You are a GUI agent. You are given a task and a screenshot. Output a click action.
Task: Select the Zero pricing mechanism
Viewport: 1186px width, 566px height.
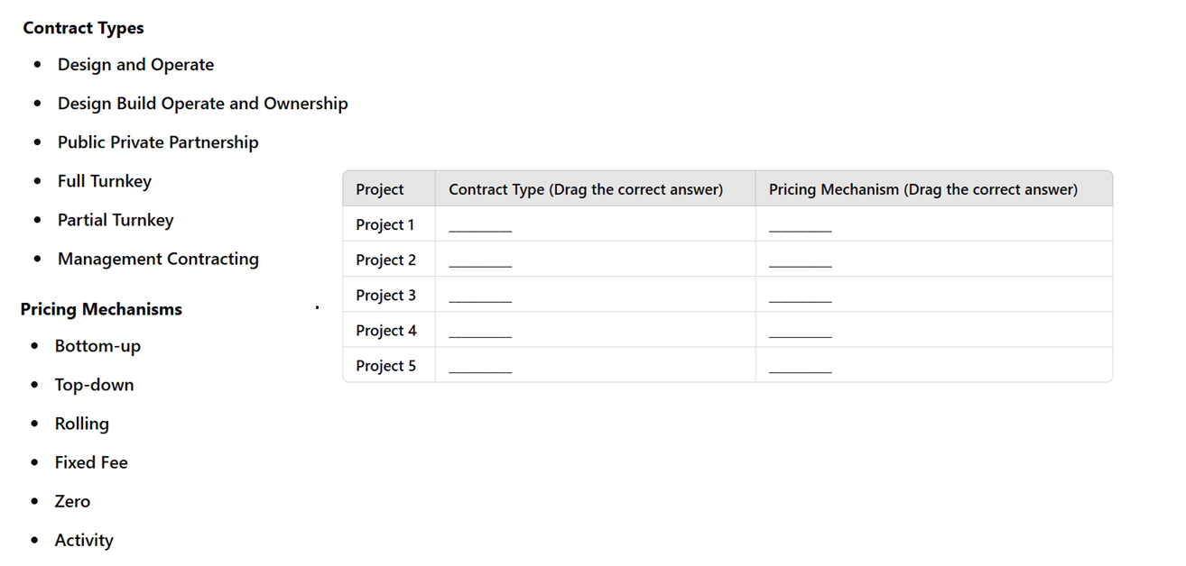72,501
